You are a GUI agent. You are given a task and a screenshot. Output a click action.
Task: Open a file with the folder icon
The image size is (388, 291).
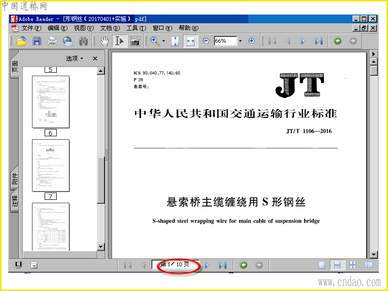(21, 41)
